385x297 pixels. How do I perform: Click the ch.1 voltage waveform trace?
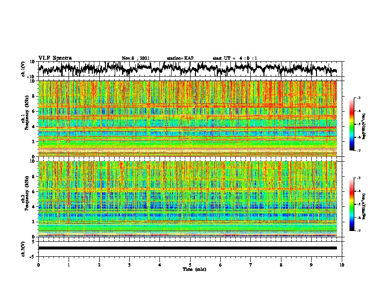(x=187, y=68)
